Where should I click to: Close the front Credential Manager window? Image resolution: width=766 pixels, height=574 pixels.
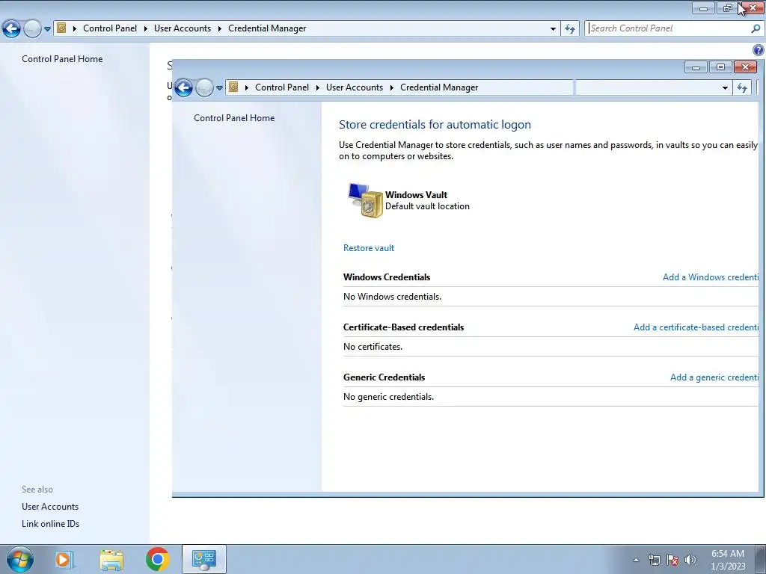(746, 67)
